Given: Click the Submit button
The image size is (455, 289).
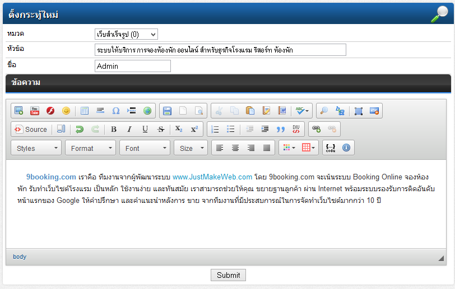Looking at the screenshot, I should [229, 275].
